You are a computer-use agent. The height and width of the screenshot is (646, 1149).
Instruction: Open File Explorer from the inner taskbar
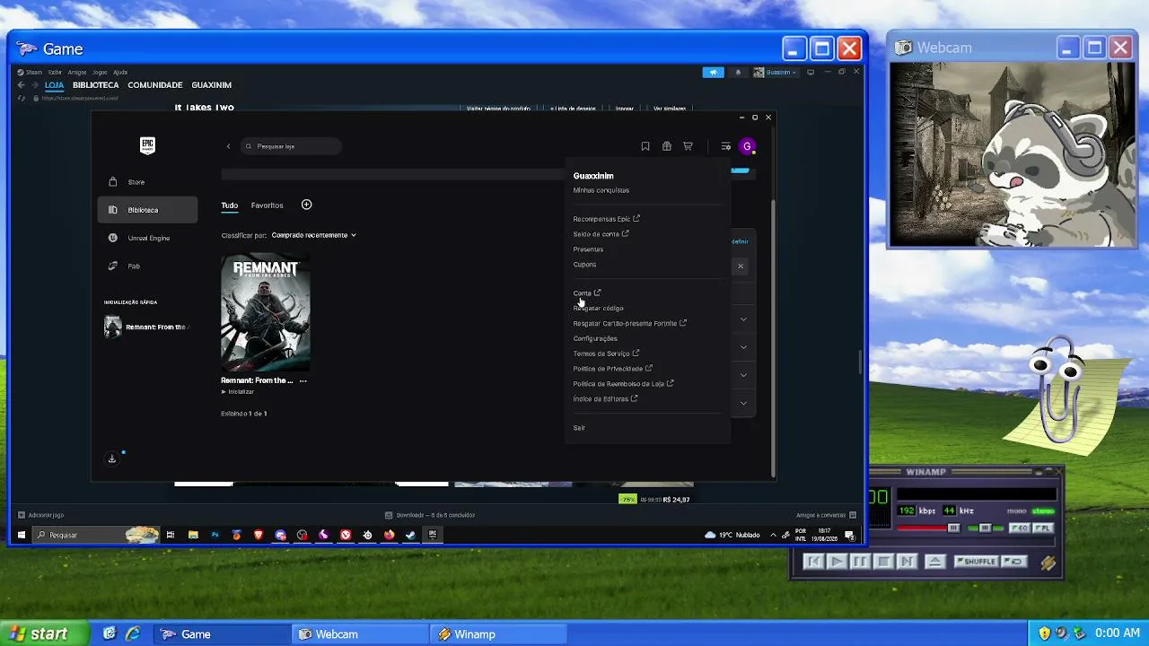(193, 535)
